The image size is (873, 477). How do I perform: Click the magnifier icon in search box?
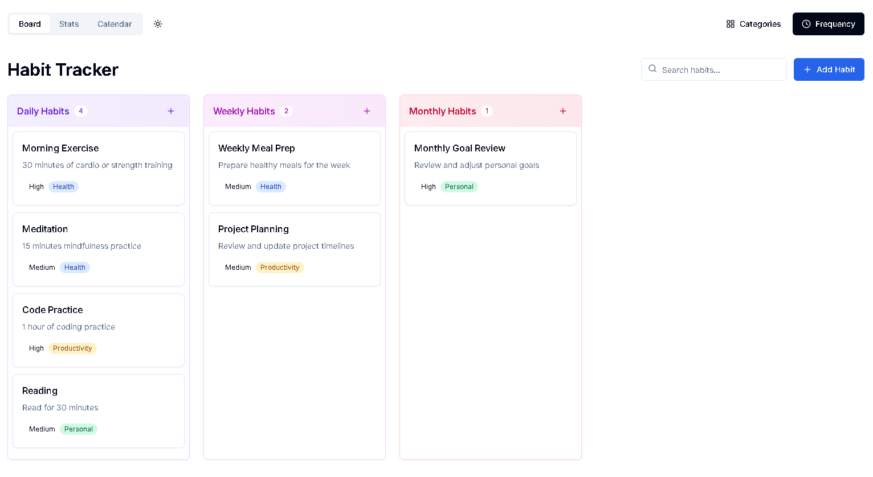pos(652,69)
